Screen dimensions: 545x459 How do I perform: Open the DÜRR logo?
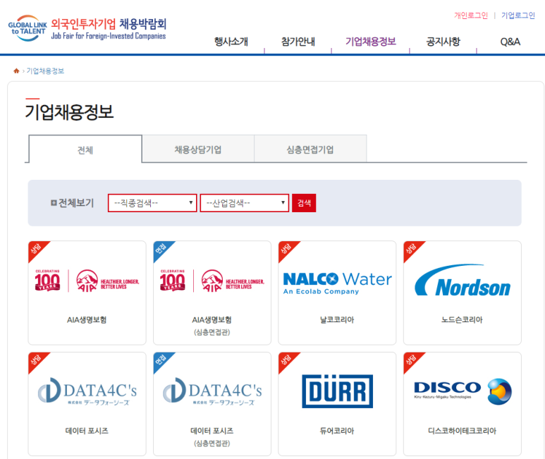337,391
